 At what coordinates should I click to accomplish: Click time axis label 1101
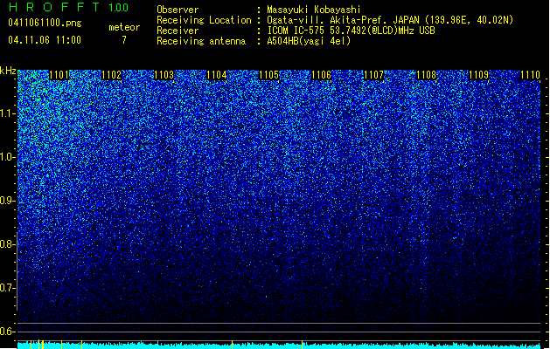tap(59, 75)
